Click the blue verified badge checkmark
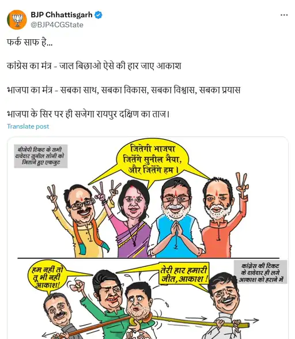The height and width of the screenshot is (339, 295). click(99, 15)
